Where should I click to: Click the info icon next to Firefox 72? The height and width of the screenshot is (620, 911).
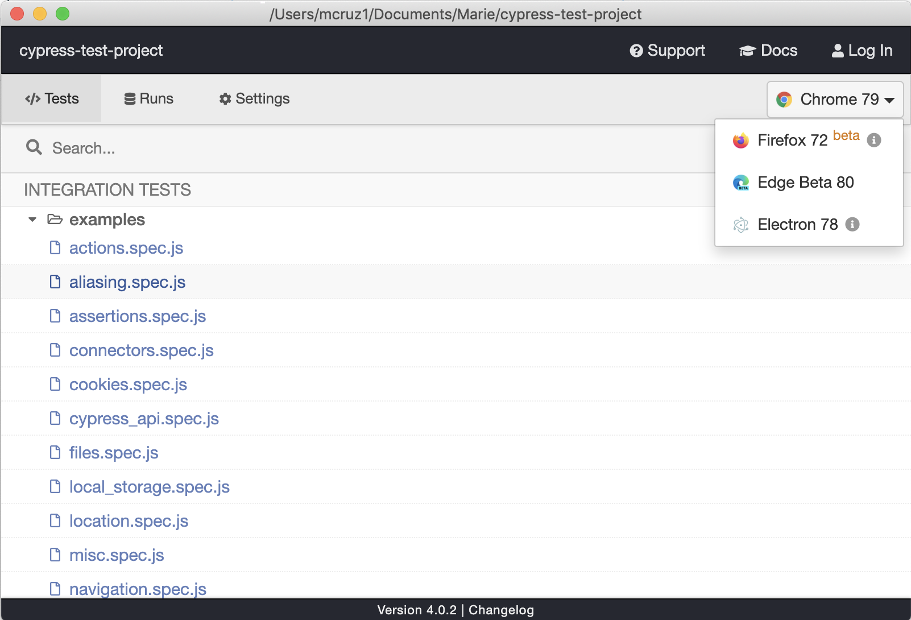[874, 140]
